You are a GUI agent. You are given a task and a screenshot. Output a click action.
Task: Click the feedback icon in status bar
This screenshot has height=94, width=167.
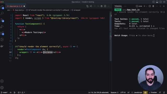tap(160, 92)
